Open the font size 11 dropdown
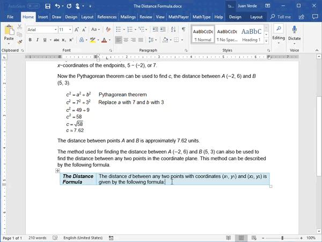Viewport: 322px width, 242px height. point(70,30)
